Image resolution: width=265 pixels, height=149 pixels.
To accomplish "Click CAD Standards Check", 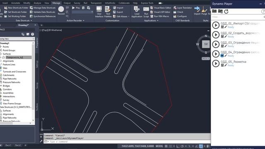I will pos(178,12).
